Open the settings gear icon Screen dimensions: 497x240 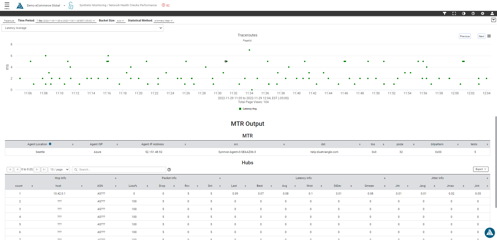[x=483, y=13]
